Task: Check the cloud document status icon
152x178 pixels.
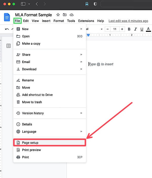Action: 71,15
